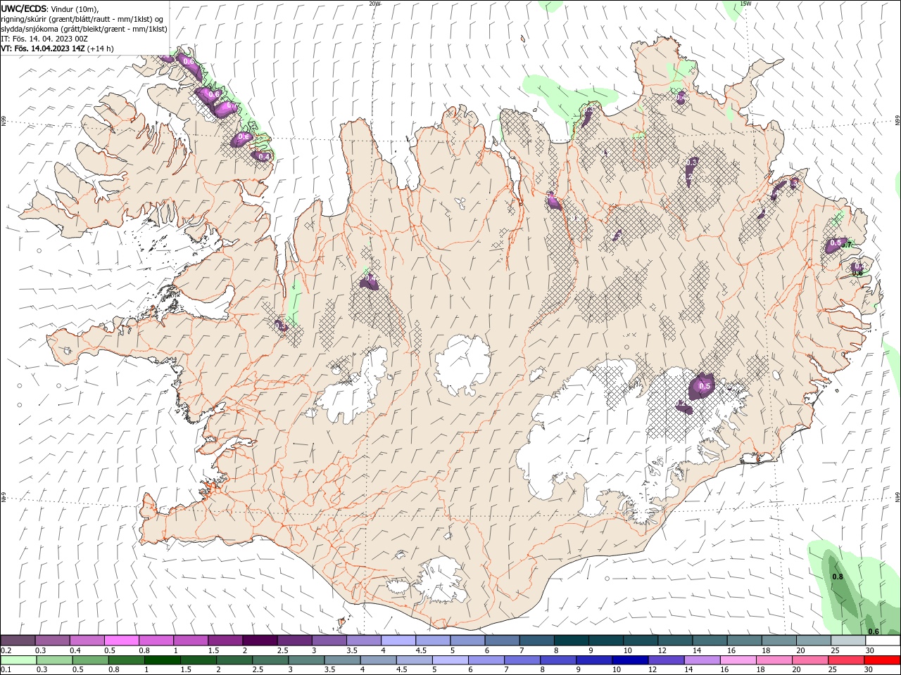Click the 0.7 precipitation label on east coast
Image resolution: width=901 pixels, height=675 pixels.
[847, 245]
